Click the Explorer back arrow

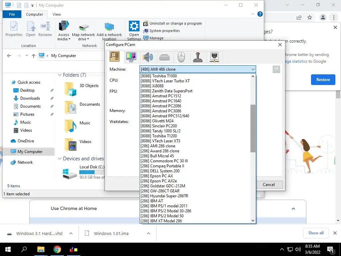(9, 56)
